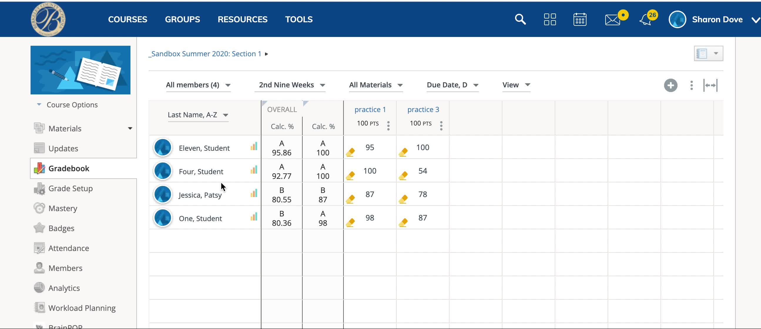Open the GROUPS menu

coord(182,19)
